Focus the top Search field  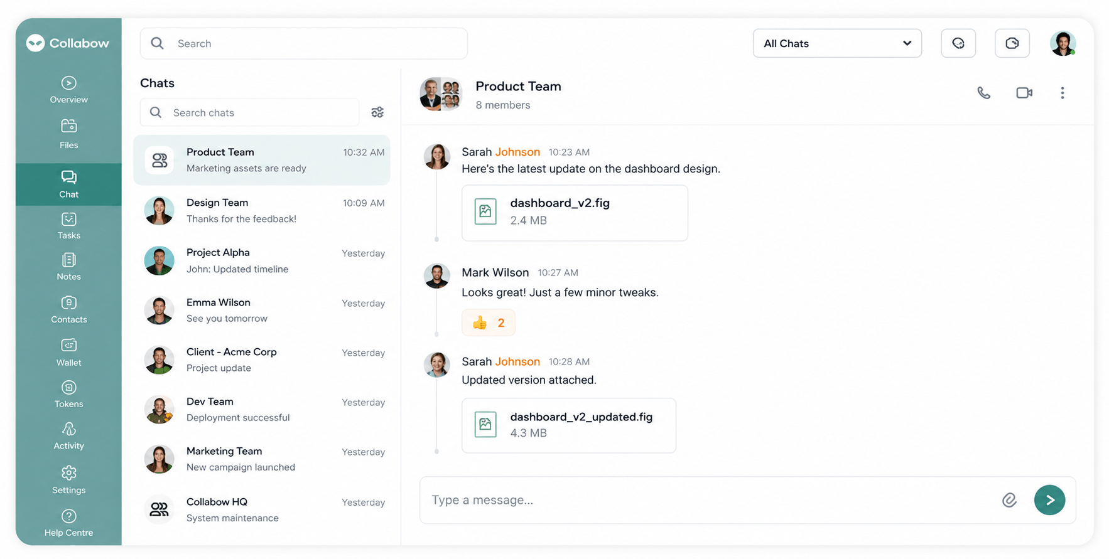click(x=303, y=43)
